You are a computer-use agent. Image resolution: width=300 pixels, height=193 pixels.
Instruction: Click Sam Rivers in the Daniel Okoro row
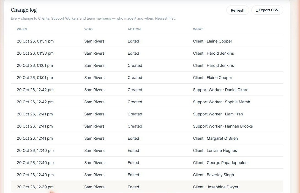[94, 90]
